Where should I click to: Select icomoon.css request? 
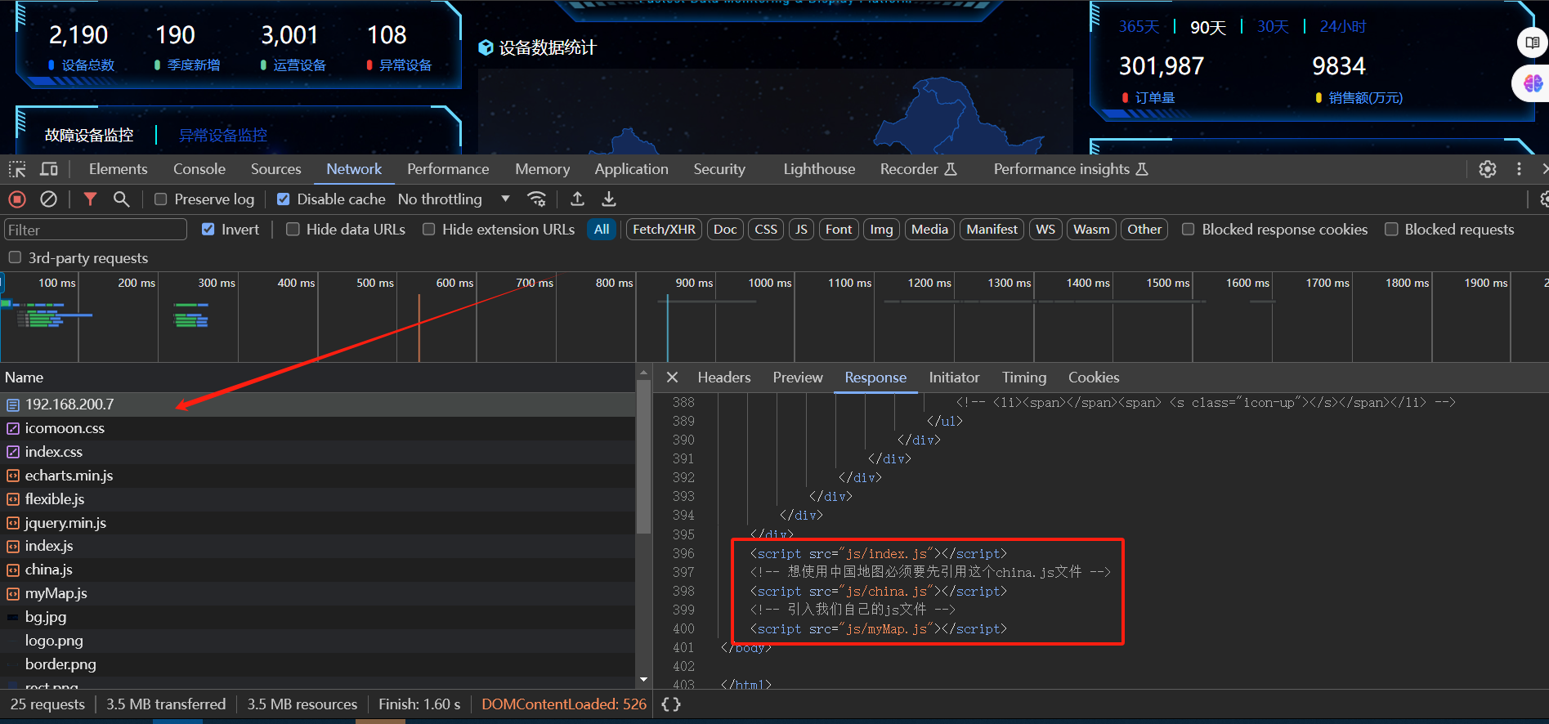317,428
